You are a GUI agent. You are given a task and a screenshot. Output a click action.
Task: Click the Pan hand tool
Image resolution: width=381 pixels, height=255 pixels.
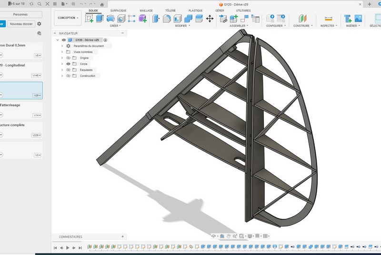pyautogui.click(x=229, y=236)
